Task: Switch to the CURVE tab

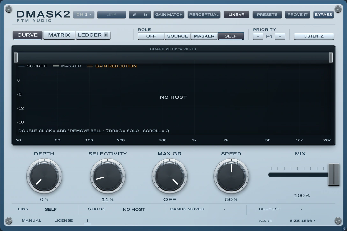Action: tap(28, 35)
